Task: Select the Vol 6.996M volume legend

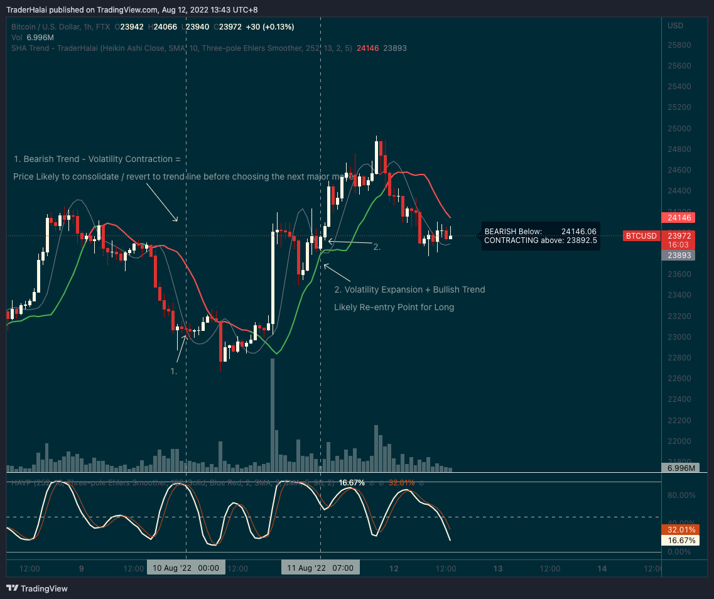Action: [x=32, y=37]
